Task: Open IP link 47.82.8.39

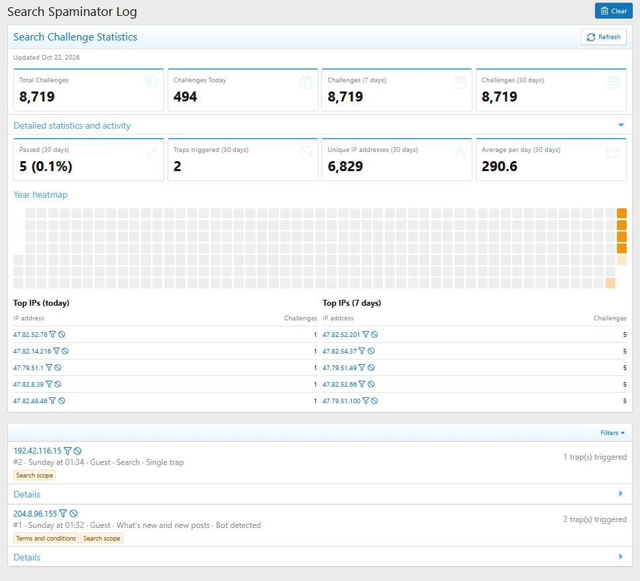Action: (28, 384)
